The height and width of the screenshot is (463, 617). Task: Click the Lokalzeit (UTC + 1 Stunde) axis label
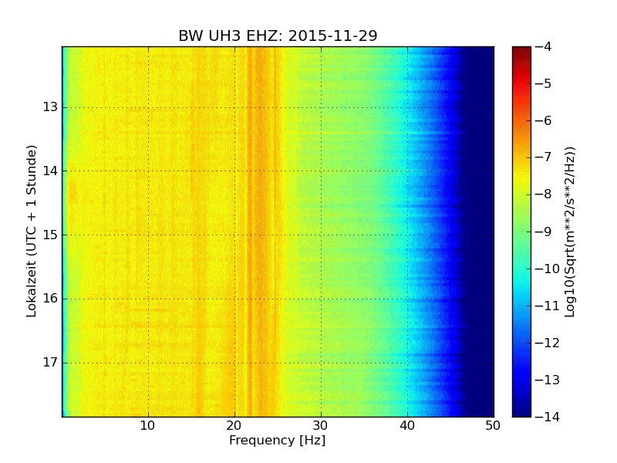(x=32, y=231)
